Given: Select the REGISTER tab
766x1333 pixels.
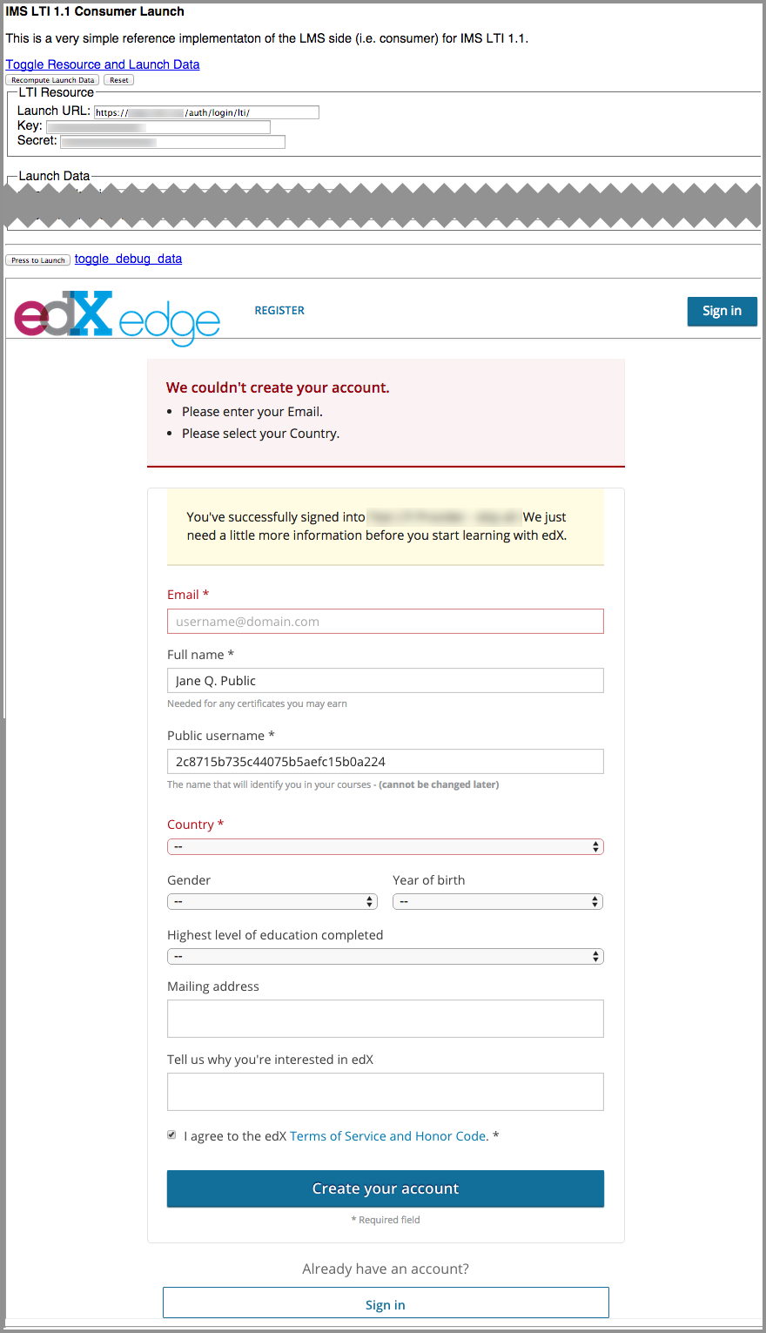Looking at the screenshot, I should click(x=279, y=310).
